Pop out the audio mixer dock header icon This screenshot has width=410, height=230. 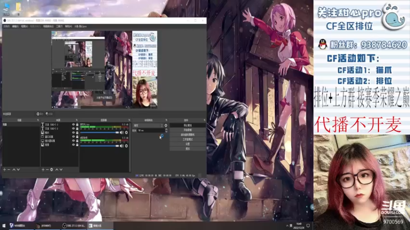coord(129,120)
